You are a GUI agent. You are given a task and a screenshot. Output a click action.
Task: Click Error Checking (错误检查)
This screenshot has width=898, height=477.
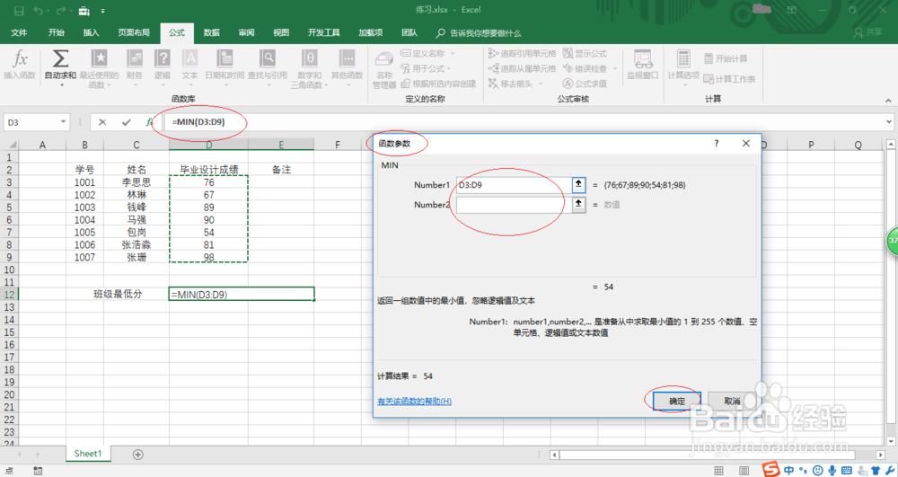click(585, 68)
